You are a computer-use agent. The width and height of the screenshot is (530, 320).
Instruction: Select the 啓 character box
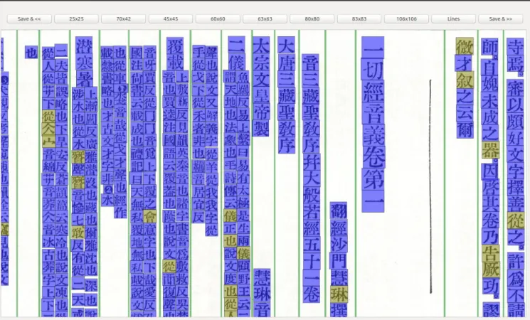pos(490,188)
